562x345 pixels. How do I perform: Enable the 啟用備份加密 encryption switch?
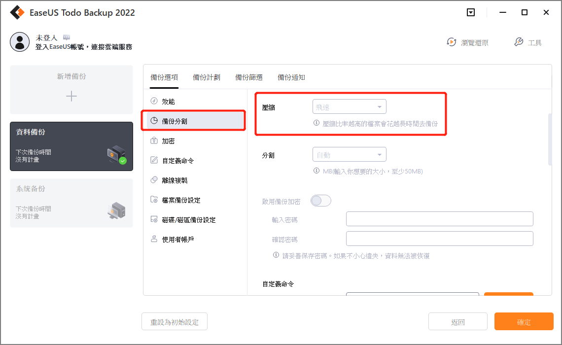click(320, 201)
